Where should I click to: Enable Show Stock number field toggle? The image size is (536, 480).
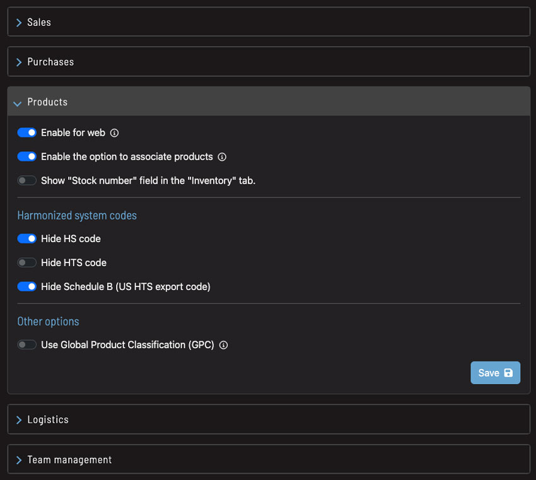point(26,180)
